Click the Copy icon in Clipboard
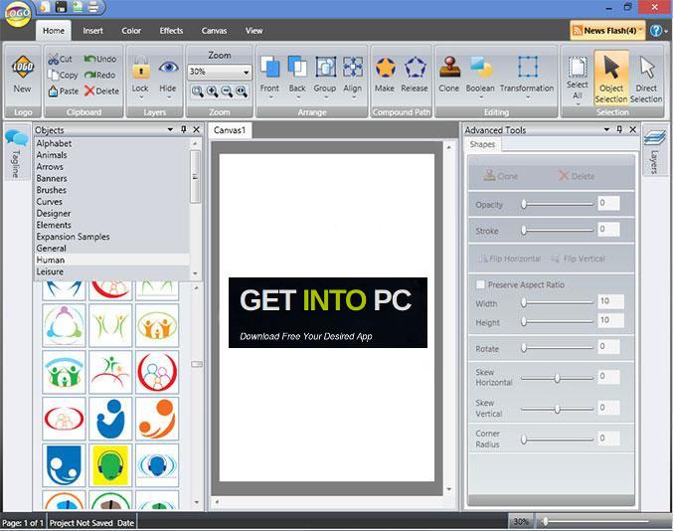The image size is (673, 531). click(54, 75)
